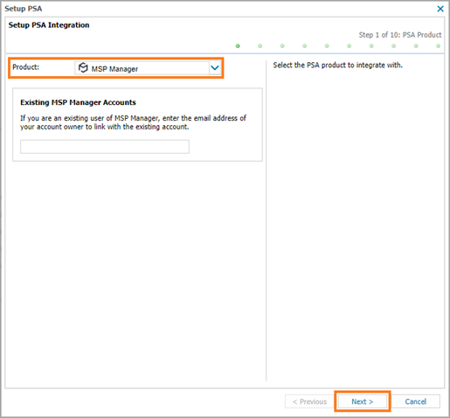Click the "Existing MSP Manager Accounts" heading
This screenshot has height=418, width=450.
(78, 102)
